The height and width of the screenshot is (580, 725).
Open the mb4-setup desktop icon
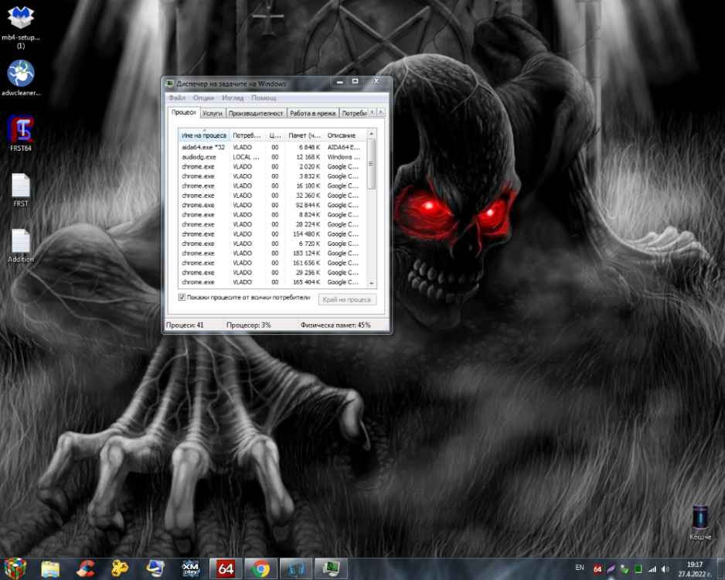[x=21, y=27]
